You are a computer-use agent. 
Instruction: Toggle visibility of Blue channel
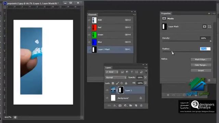[x=89, y=42]
